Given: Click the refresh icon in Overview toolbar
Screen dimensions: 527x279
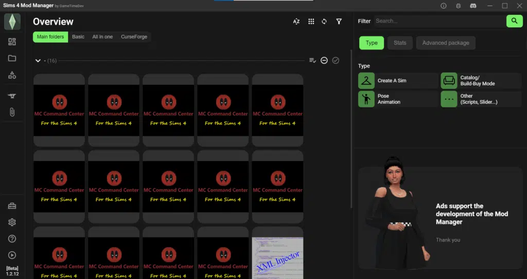Looking at the screenshot, I should (x=324, y=22).
